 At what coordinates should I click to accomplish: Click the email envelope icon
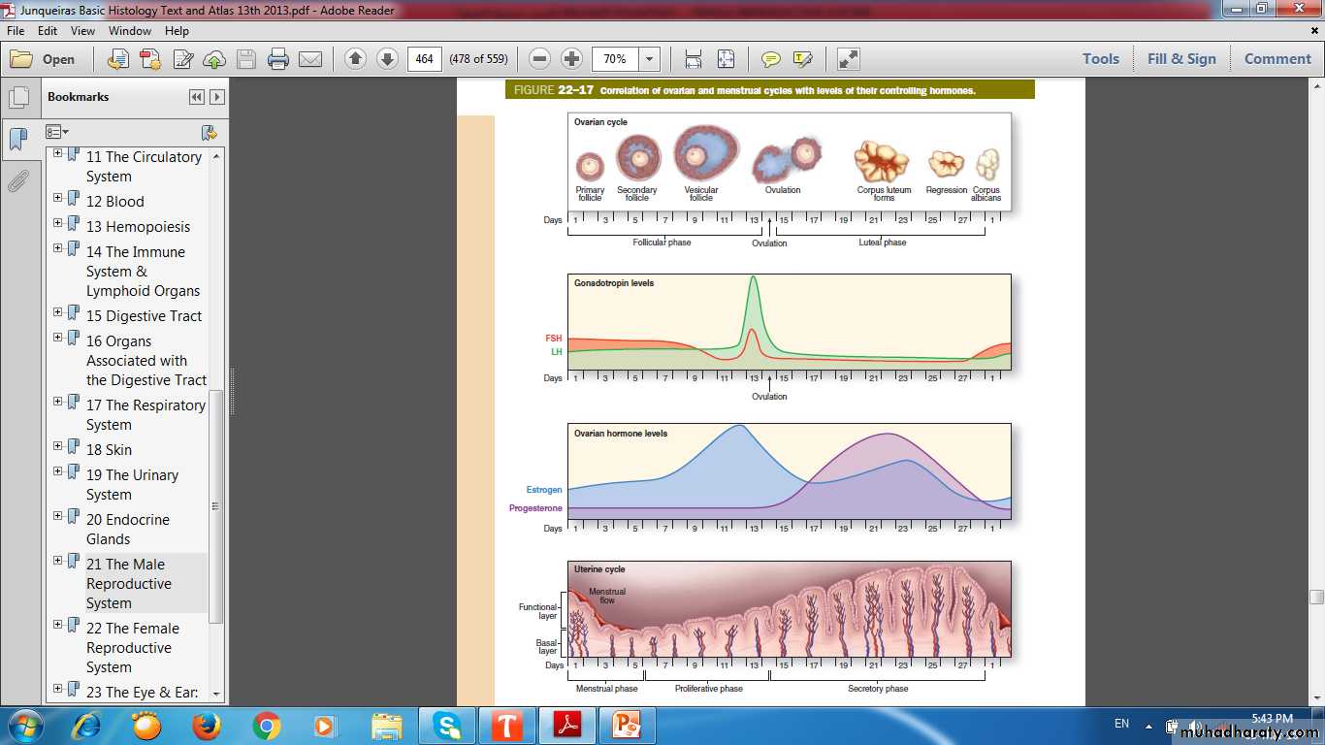310,59
